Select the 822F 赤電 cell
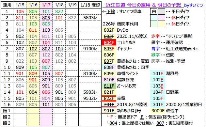206x127 pixels. tap(109, 98)
